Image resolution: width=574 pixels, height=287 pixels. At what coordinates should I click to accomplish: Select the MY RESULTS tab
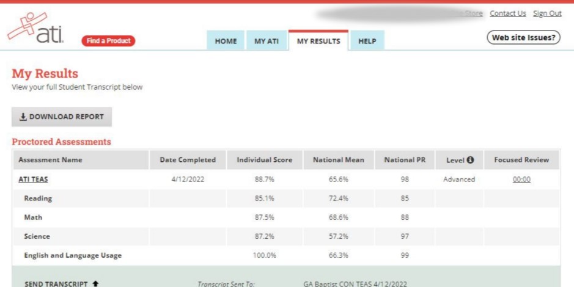tap(318, 41)
